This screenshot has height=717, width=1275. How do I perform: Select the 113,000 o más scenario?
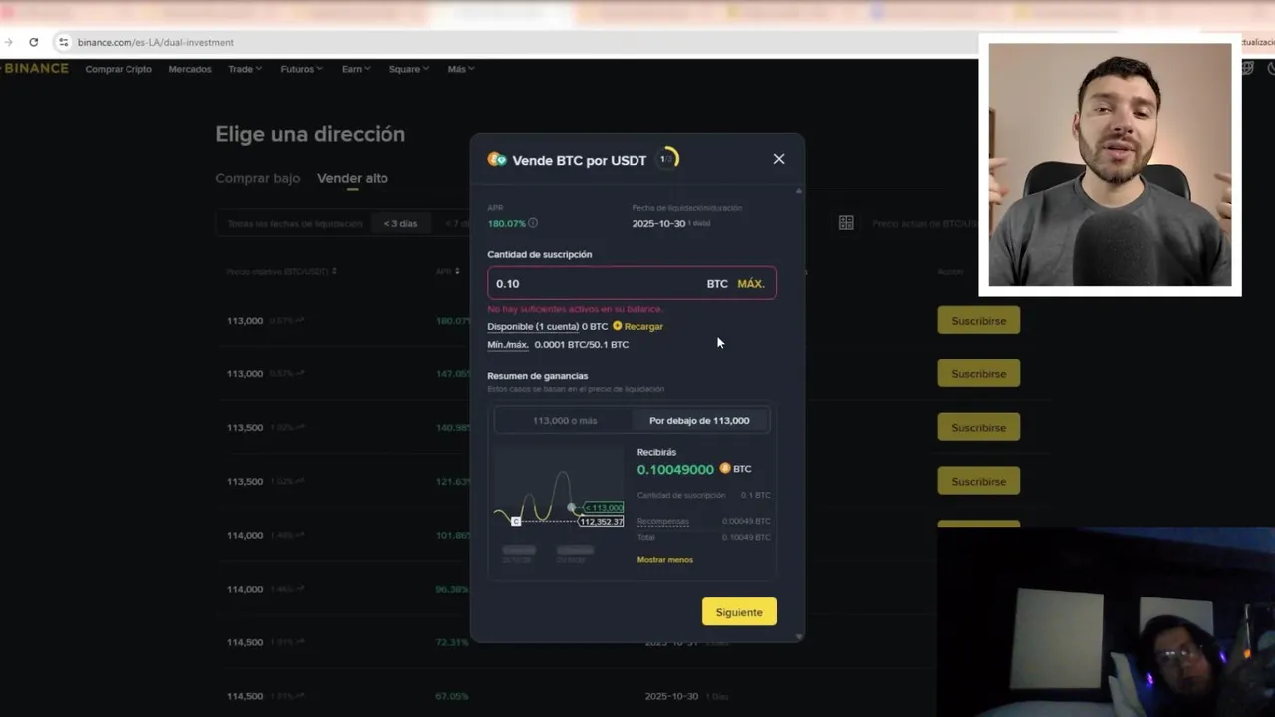click(565, 420)
